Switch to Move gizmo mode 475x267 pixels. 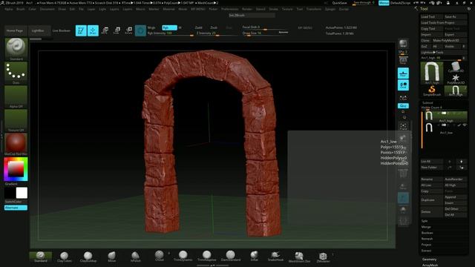click(x=105, y=30)
